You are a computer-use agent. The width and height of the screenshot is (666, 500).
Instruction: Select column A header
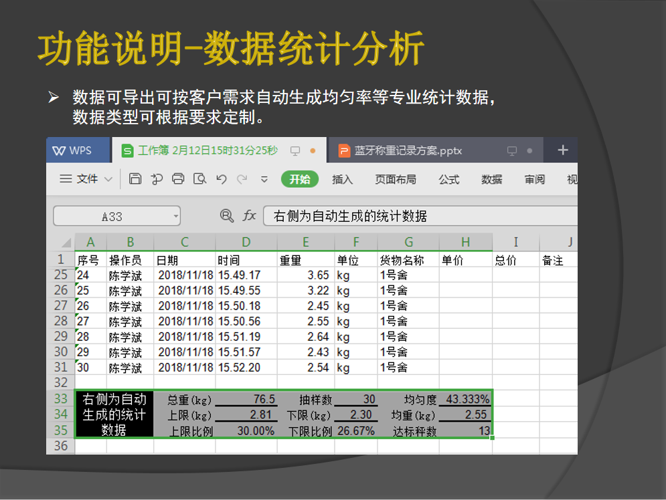coord(90,242)
